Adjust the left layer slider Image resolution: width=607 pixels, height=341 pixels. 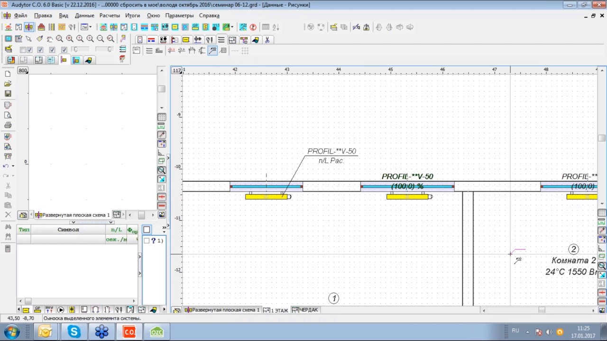(75, 49)
